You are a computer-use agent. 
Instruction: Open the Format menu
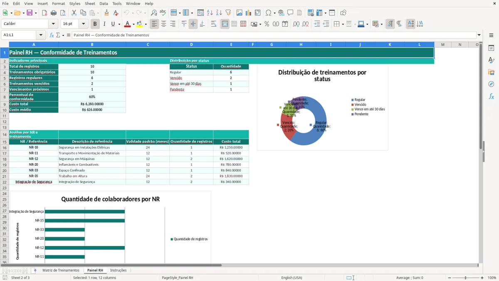(x=58, y=3)
